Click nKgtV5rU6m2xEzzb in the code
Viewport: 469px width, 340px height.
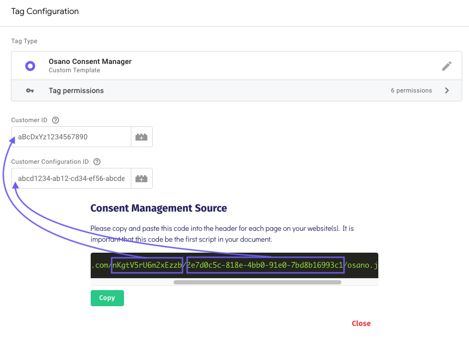[147, 265]
